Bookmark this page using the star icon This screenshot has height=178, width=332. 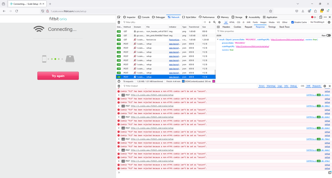pos(271,11)
